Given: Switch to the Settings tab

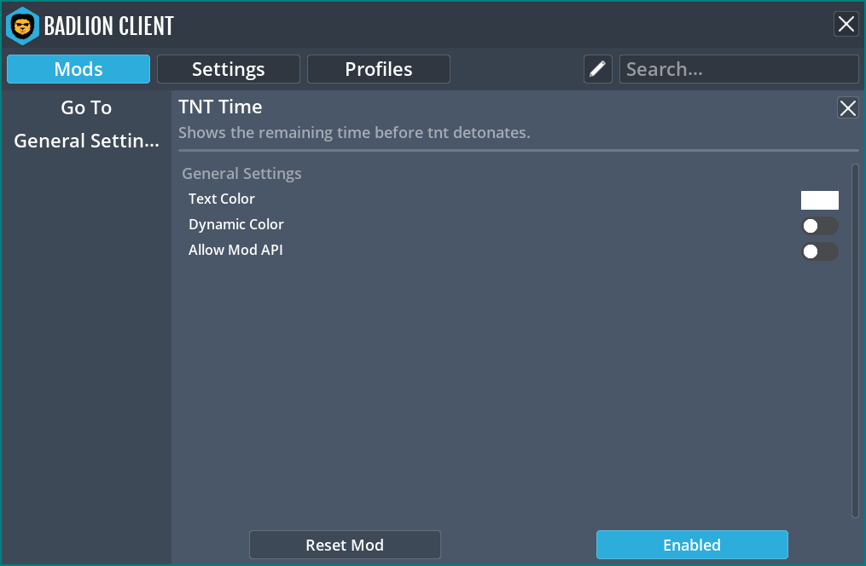Looking at the screenshot, I should 228,69.
